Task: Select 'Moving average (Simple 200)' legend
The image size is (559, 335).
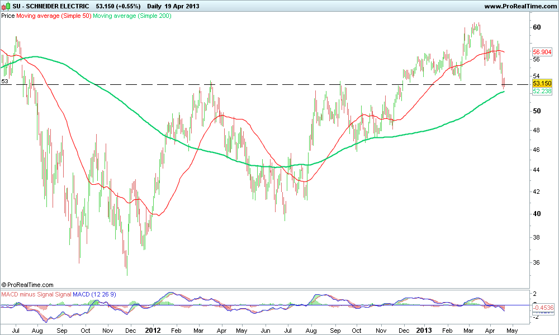Action: 132,16
